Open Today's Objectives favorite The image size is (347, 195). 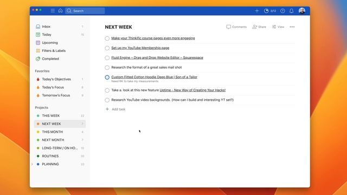[x=60, y=79]
